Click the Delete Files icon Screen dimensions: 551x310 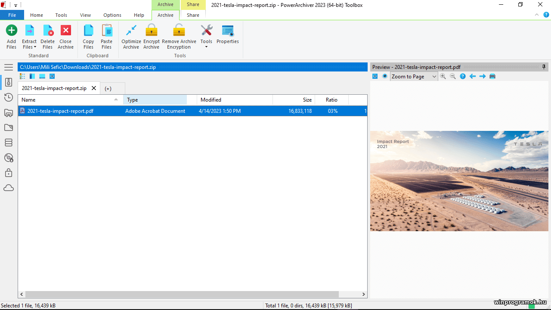coord(48,31)
